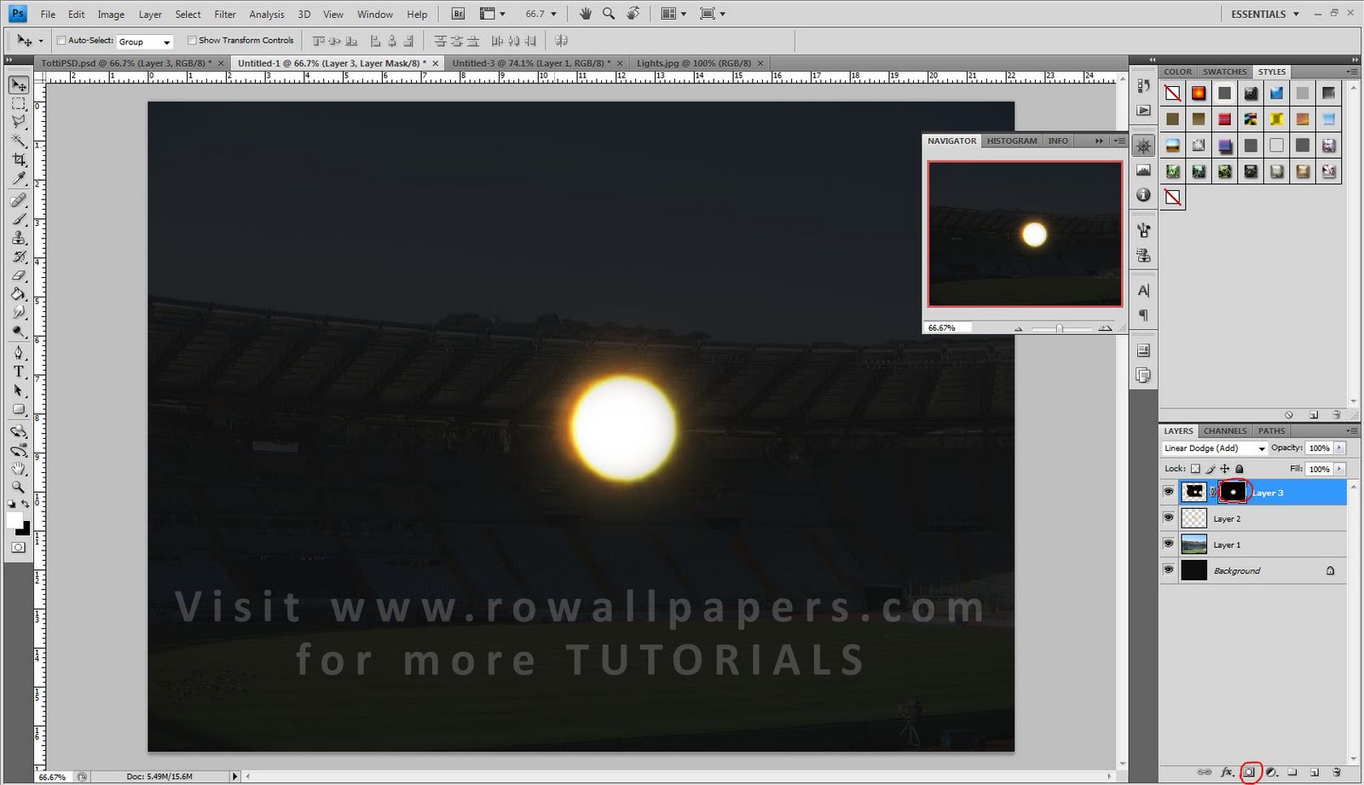Launch Adobe Bridge from the top bar

click(x=458, y=14)
